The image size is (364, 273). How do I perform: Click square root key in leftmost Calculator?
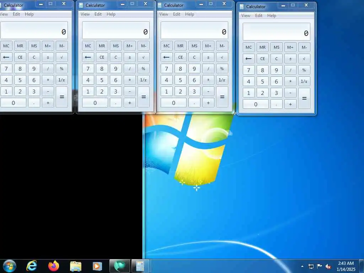click(62, 57)
